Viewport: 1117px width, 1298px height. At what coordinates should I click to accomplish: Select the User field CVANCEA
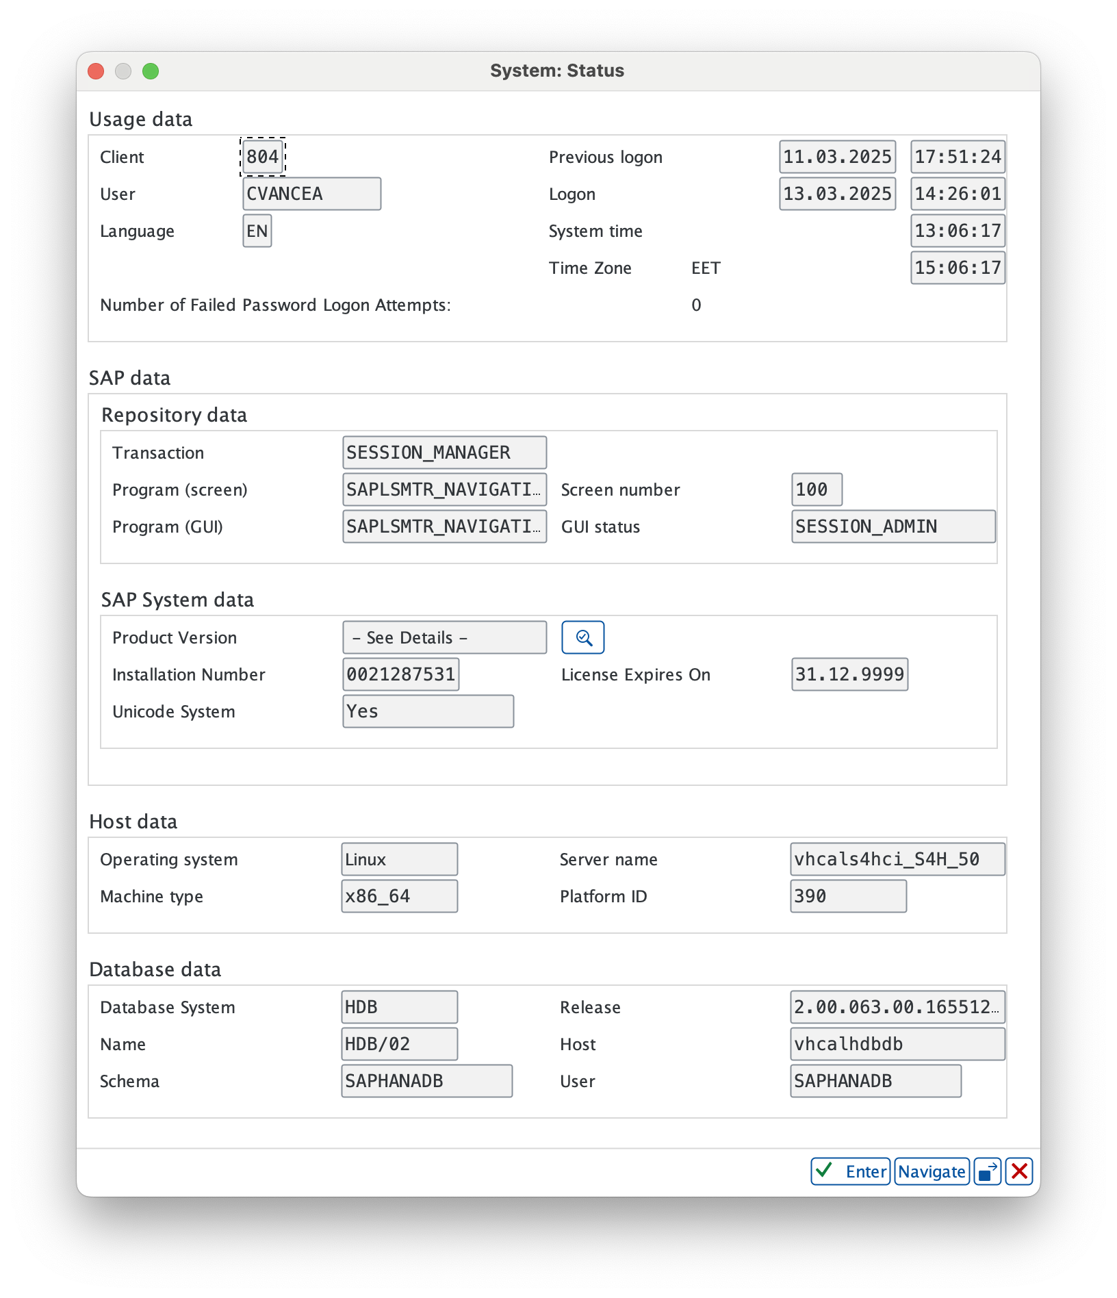point(311,194)
